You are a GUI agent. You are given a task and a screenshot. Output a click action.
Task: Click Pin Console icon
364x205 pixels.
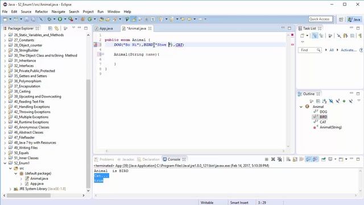pyautogui.click(x=324, y=159)
